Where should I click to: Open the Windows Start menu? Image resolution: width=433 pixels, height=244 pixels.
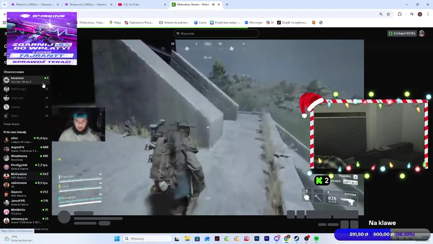click(117, 239)
